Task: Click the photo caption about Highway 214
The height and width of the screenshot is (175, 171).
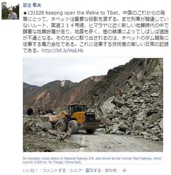Action: click(x=92, y=160)
